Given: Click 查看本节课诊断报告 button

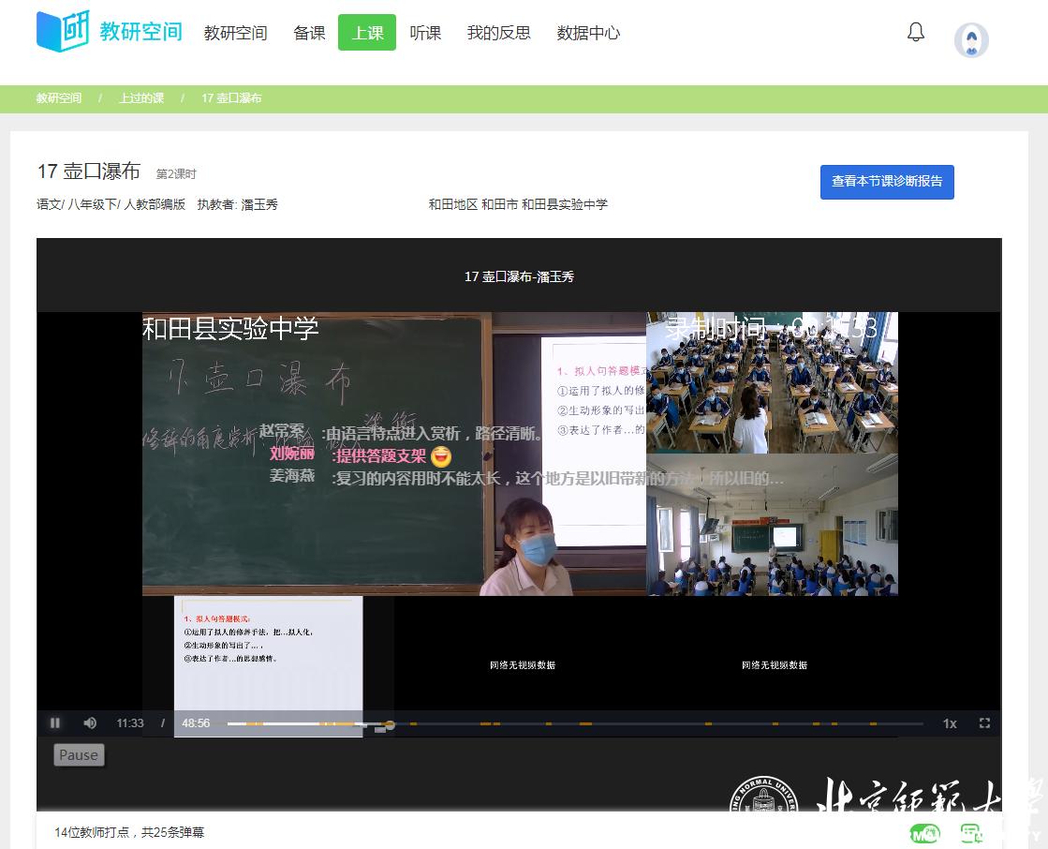Looking at the screenshot, I should (x=887, y=182).
